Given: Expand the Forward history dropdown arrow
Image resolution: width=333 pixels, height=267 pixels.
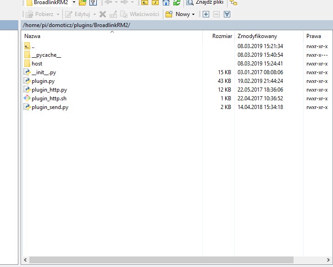Looking at the screenshot, I should 132,2.
